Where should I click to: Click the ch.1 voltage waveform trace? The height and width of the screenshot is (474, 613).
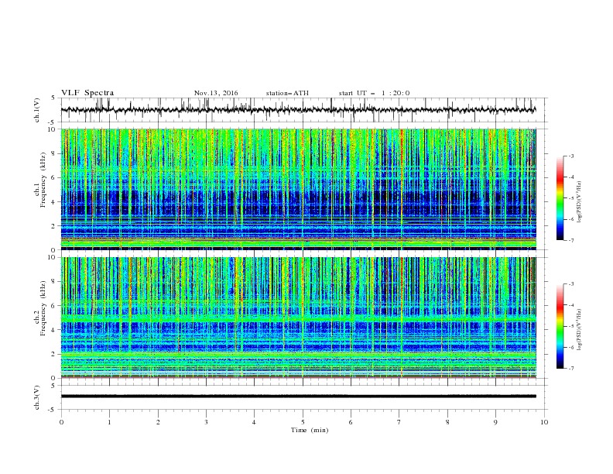click(x=298, y=110)
